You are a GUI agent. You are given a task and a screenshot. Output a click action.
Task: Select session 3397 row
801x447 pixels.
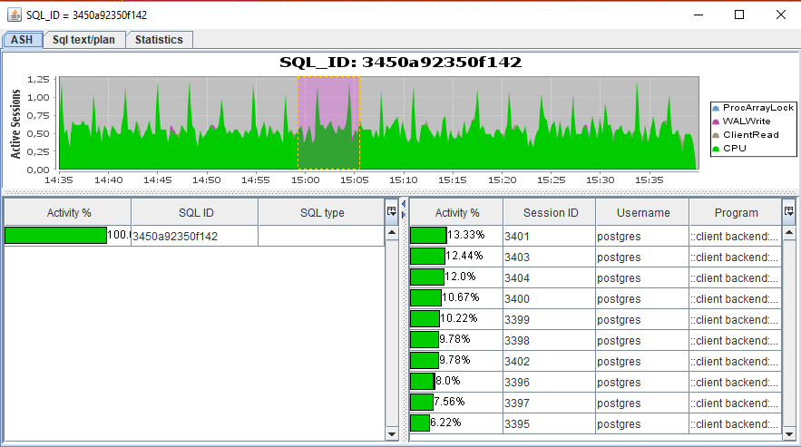(x=596, y=403)
